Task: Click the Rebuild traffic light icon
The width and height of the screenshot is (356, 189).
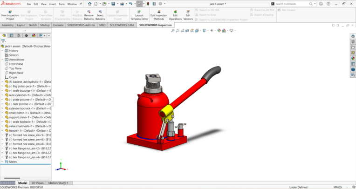Action: [148, 4]
